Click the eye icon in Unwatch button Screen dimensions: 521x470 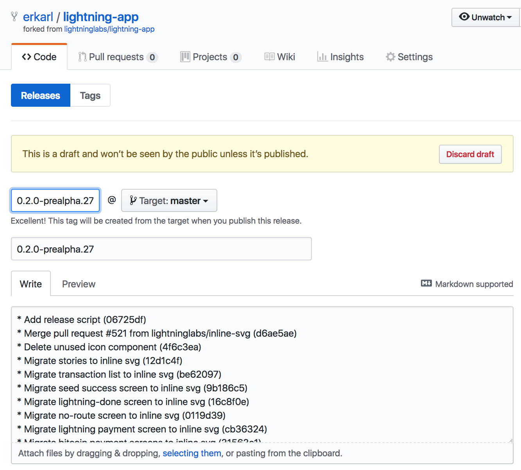(x=464, y=17)
